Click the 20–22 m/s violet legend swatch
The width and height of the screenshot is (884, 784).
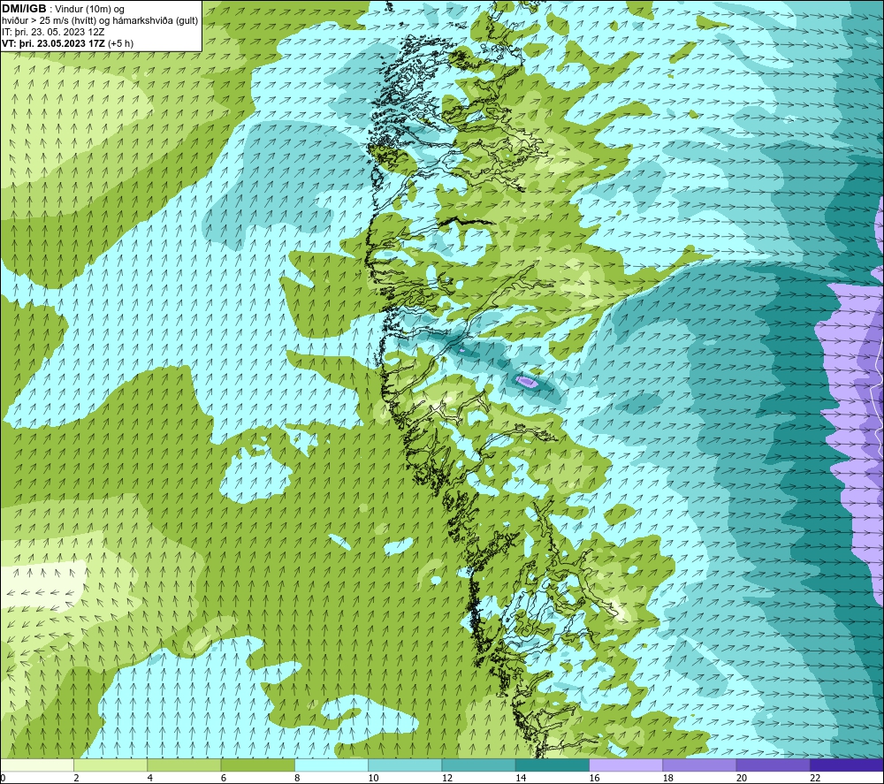tap(773, 765)
